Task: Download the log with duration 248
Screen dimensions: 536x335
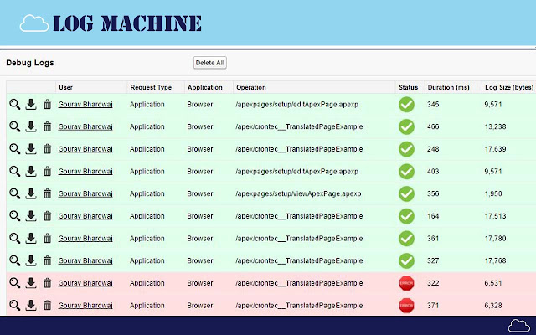Action: tap(31, 149)
